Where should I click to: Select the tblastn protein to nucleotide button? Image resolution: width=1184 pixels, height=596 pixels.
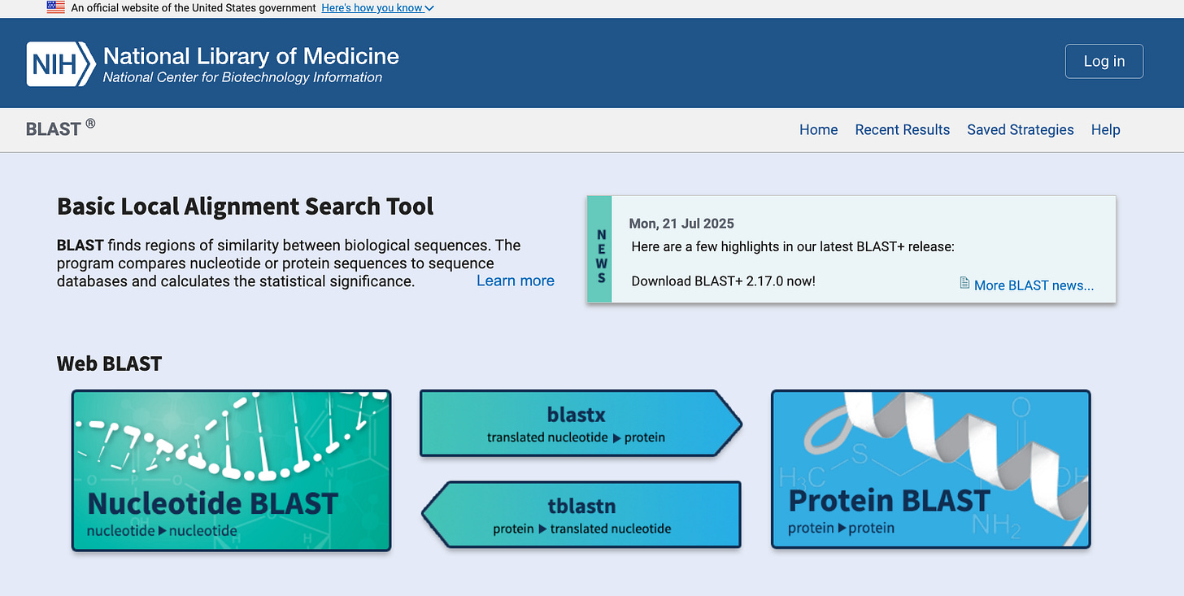tap(581, 515)
